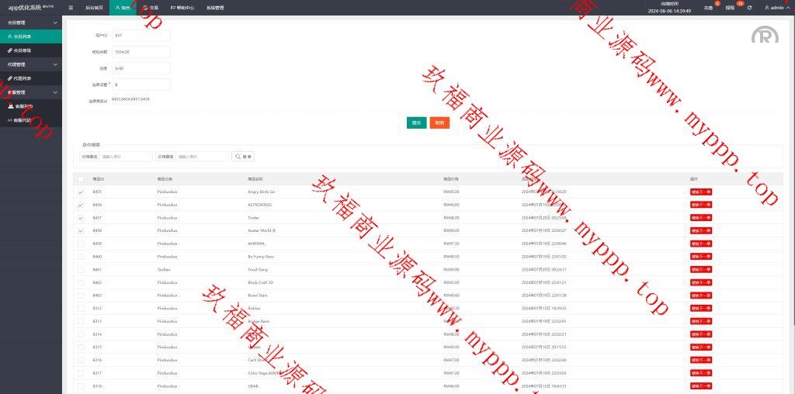Click the magnifier 搜索 search button

coord(243,157)
